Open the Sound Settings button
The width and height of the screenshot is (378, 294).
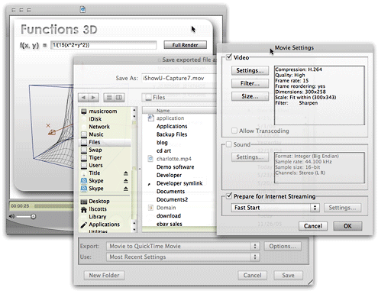[x=250, y=157]
